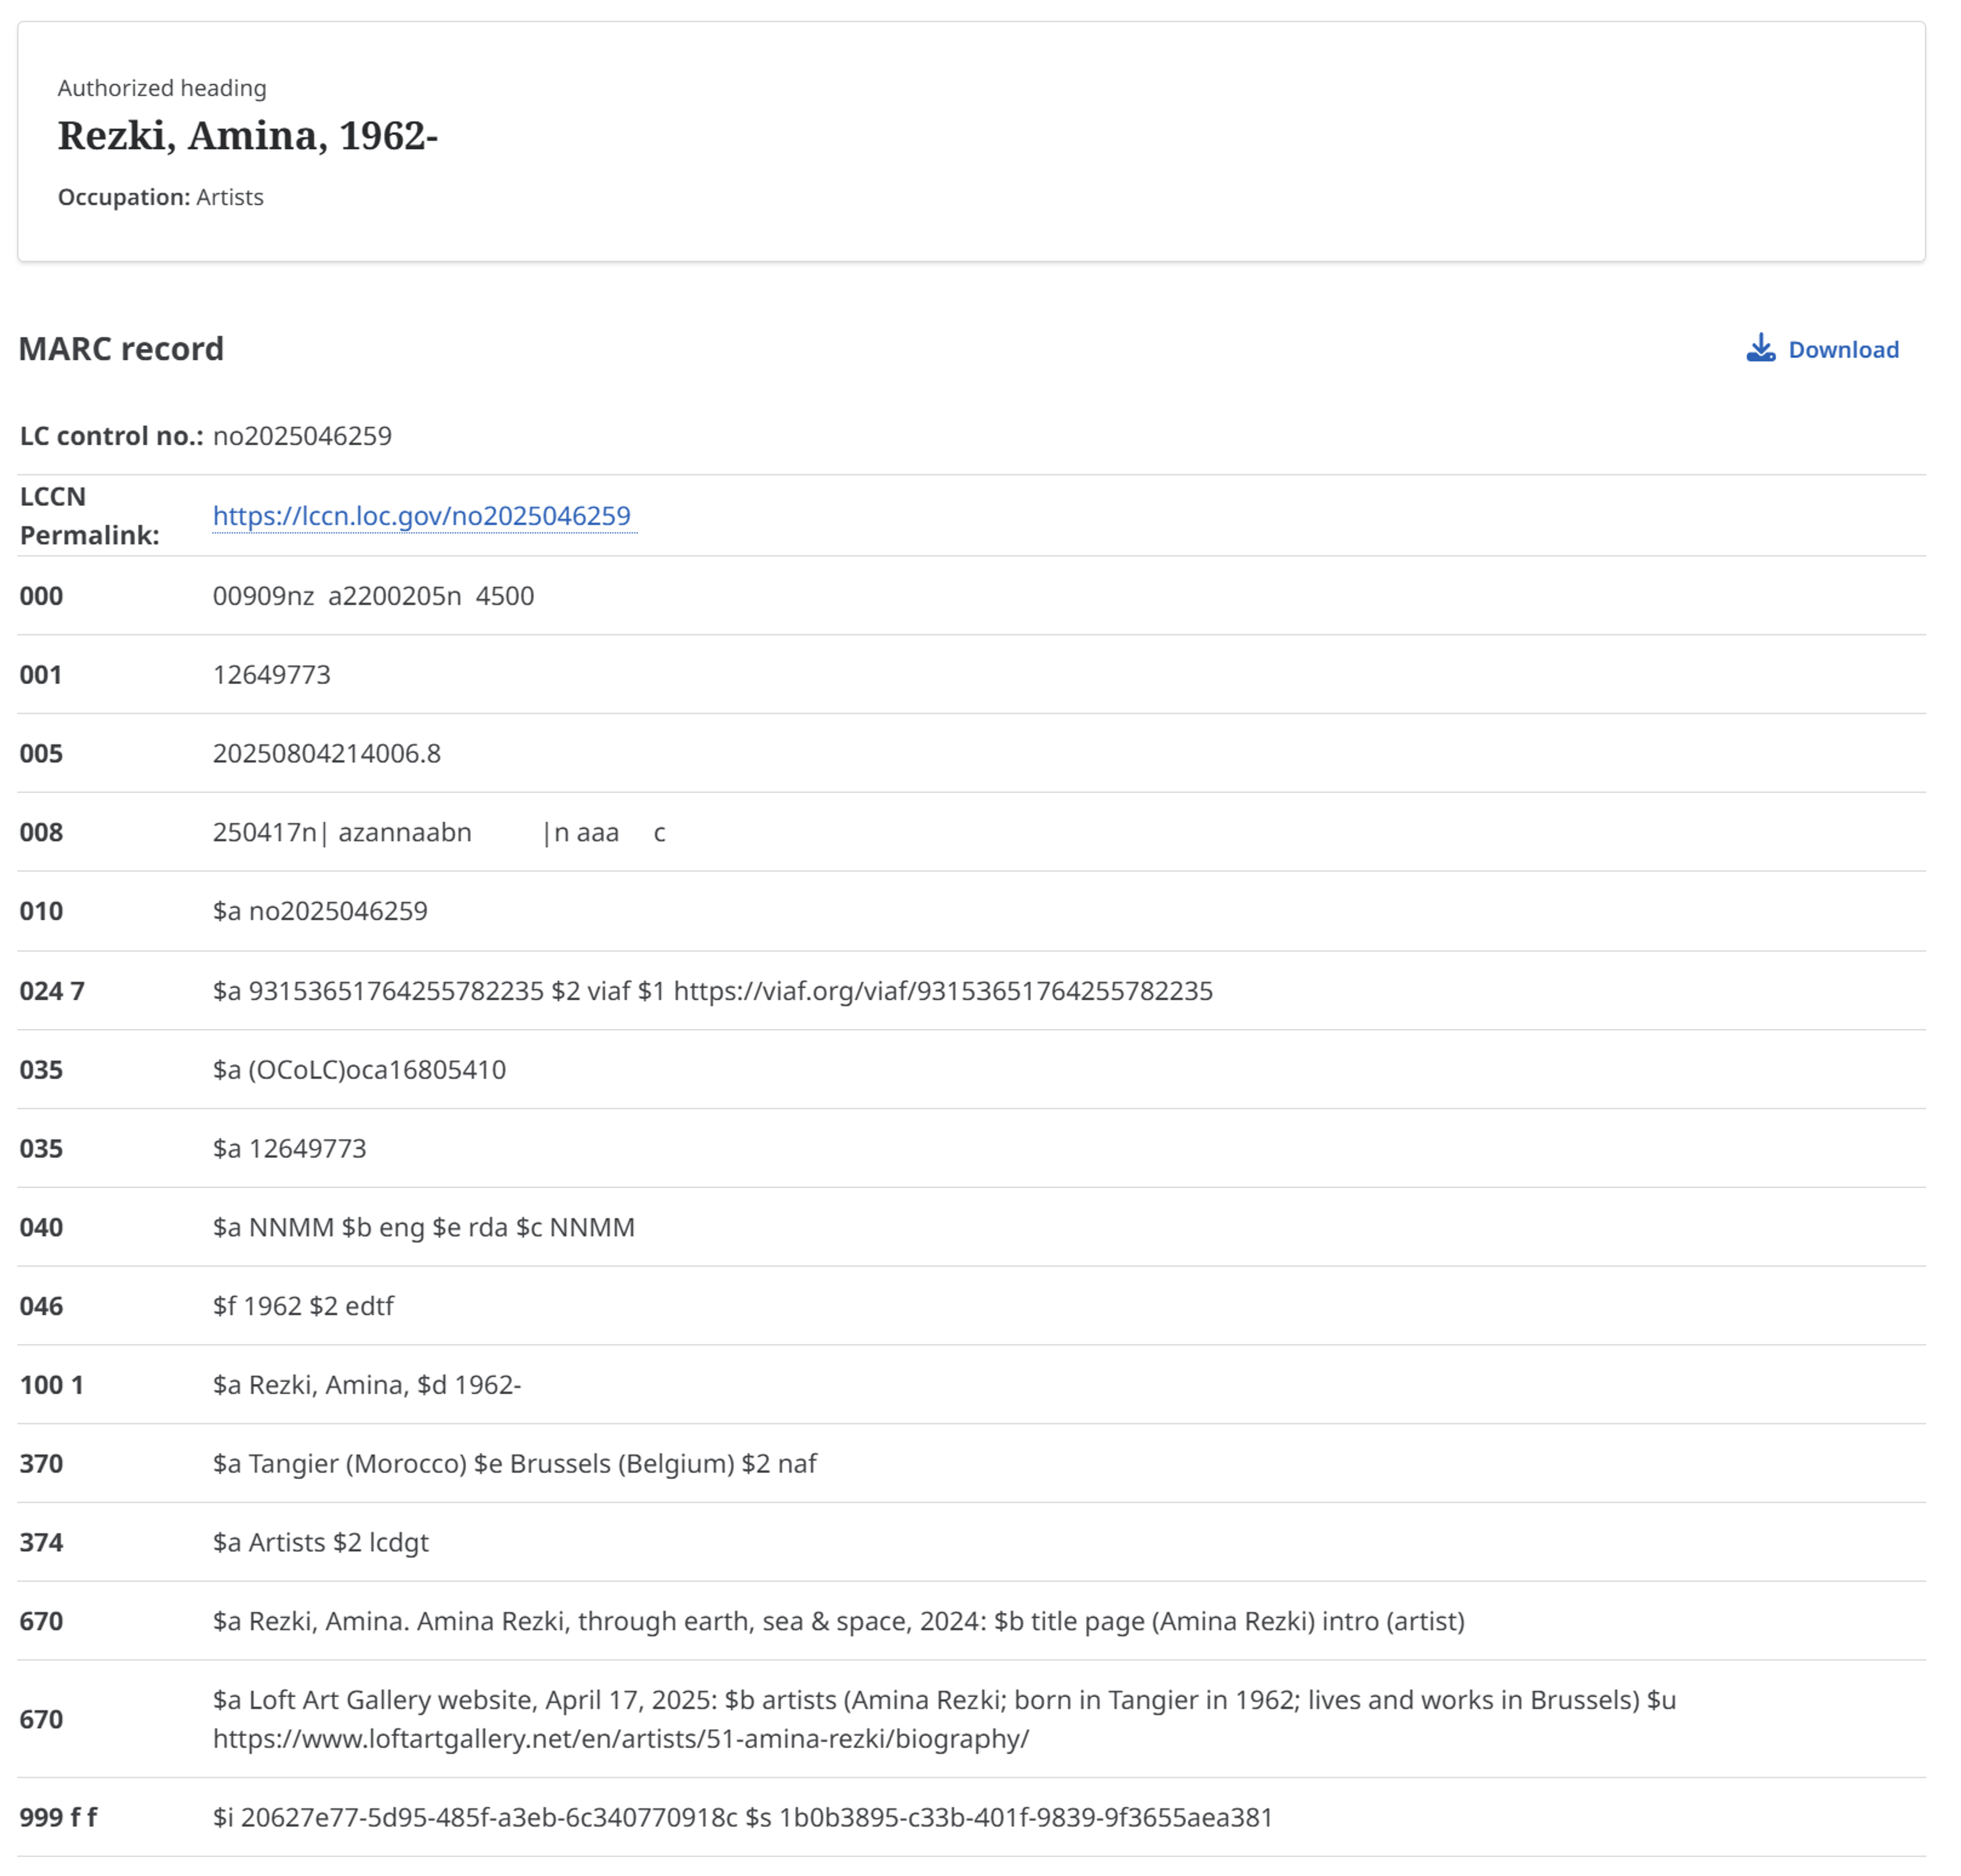
Task: Click the 100 1 value Rezki, Amina, $d 1962-
Action: [x=367, y=1386]
